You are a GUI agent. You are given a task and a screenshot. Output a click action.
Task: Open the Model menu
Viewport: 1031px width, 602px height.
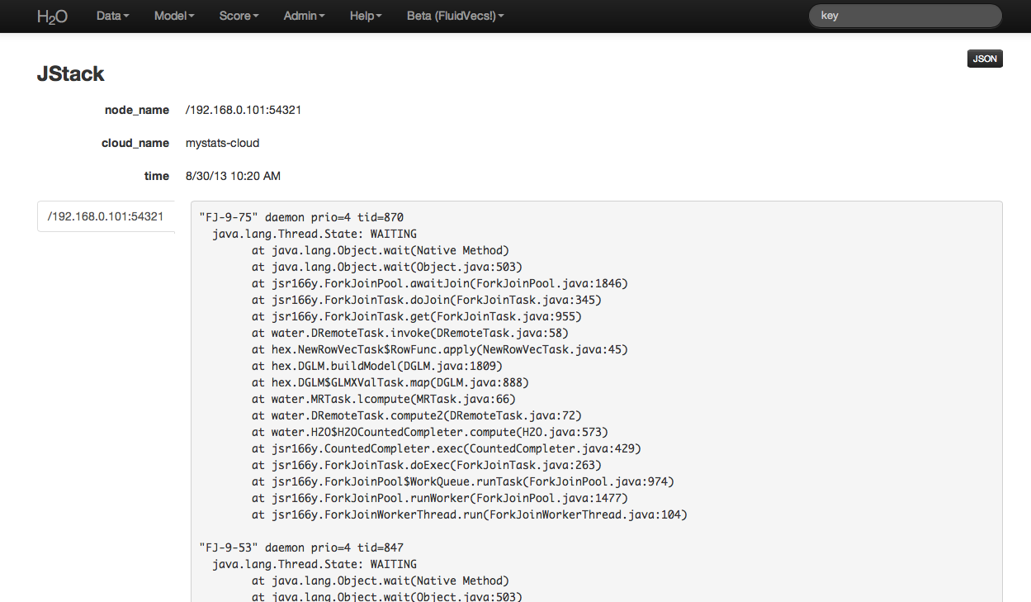(x=169, y=16)
